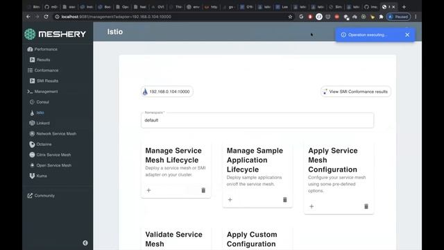Select Istio adapter in sidebar
This screenshot has width=444, height=250.
click(40, 112)
